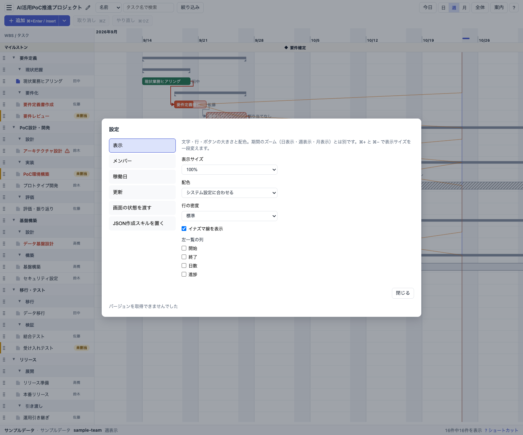Click warning icon next to アーキテクチャ設計

click(x=67, y=151)
